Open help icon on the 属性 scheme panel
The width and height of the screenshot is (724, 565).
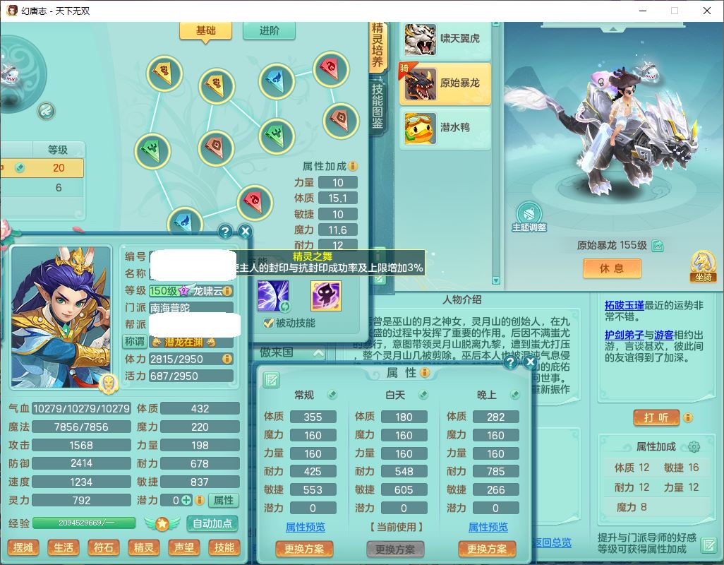point(510,362)
